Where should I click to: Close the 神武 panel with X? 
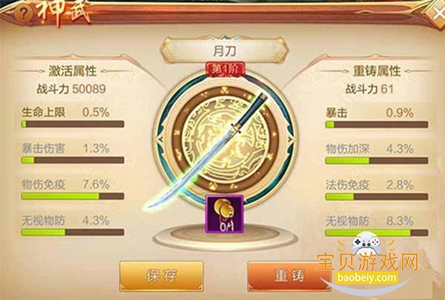point(435,13)
